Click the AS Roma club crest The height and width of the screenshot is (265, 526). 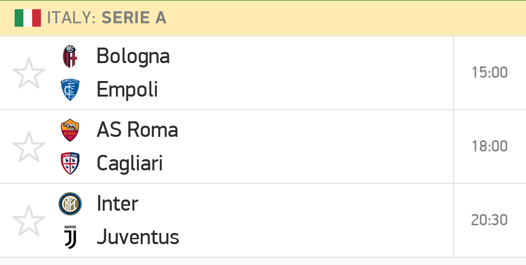click(x=70, y=130)
